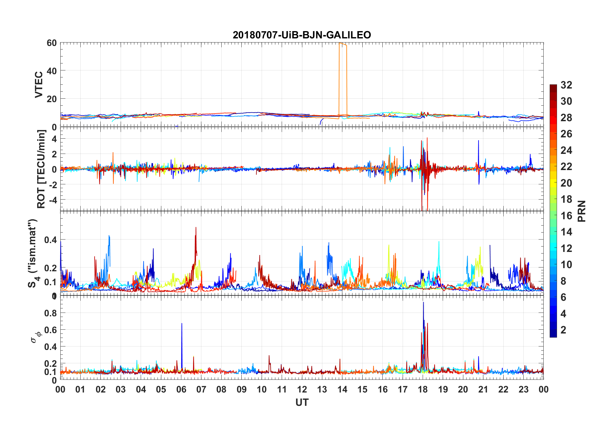Viewport: 604px width, 422px height.
Task: Select the 14 hour tick on the UT axis
Action: pos(342,390)
